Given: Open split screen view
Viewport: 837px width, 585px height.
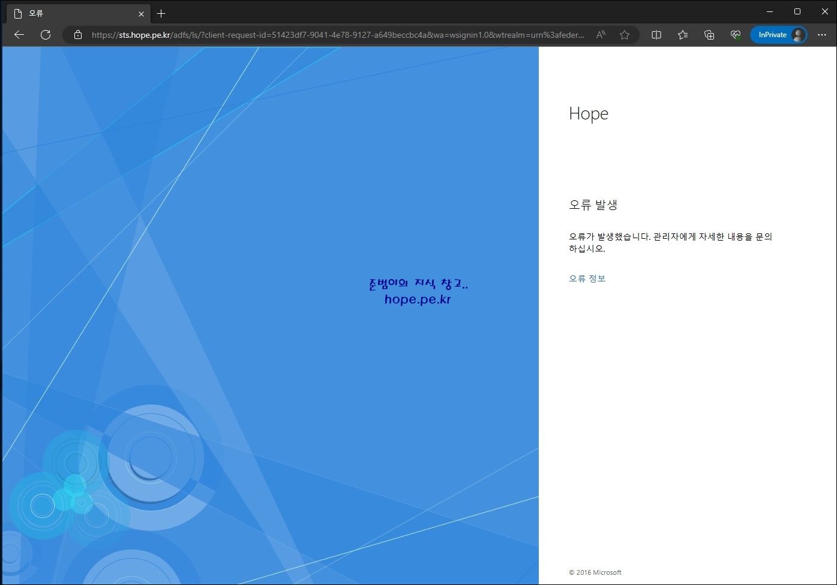Looking at the screenshot, I should point(656,35).
